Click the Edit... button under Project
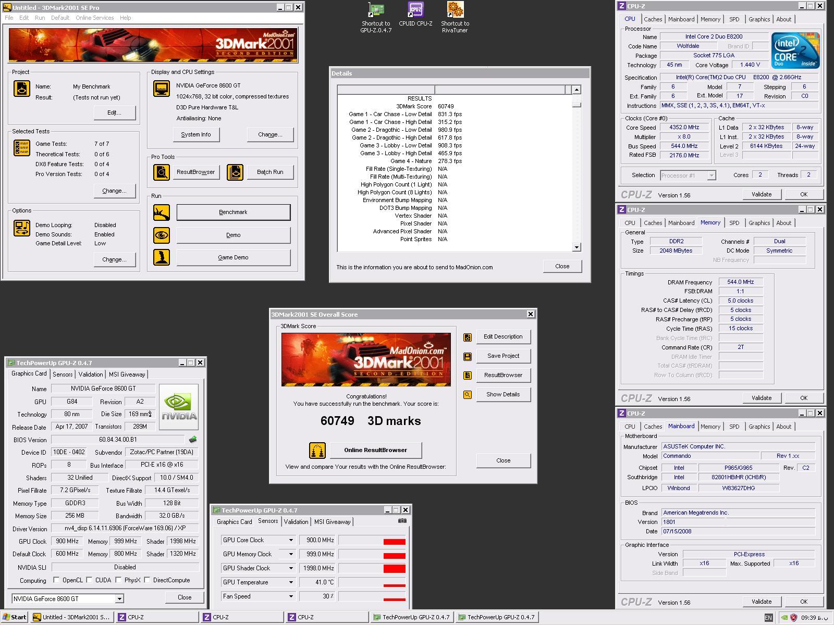The image size is (834, 625). tap(115, 113)
